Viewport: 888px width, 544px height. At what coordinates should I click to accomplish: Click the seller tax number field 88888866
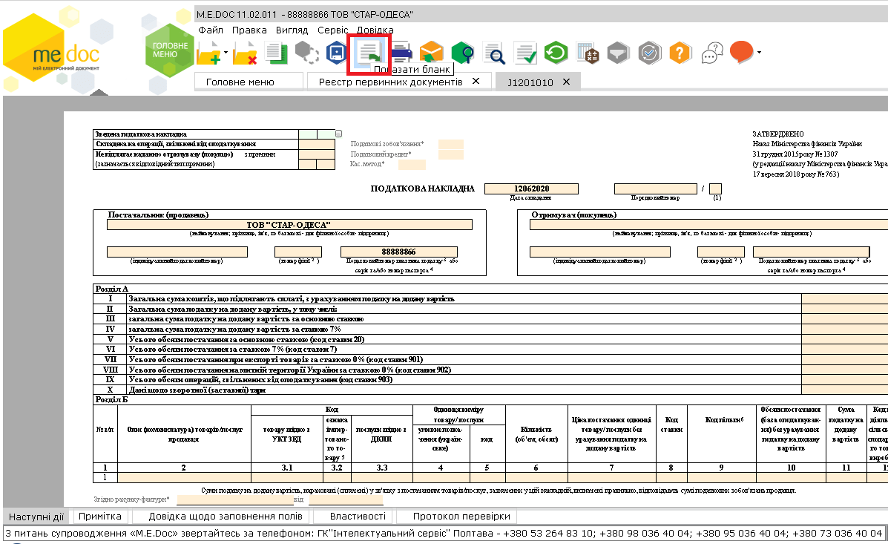click(398, 252)
